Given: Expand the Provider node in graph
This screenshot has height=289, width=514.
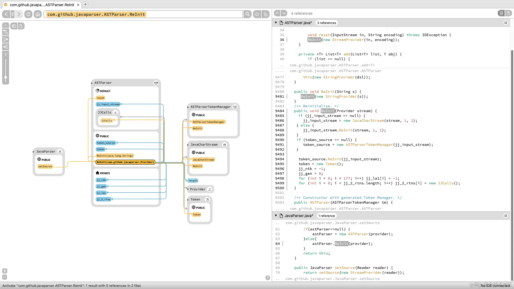Looking at the screenshot, I should 188,189.
